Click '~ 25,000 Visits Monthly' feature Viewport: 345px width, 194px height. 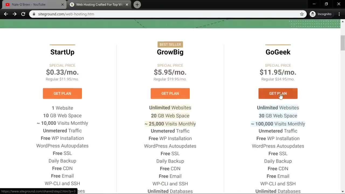pos(170,124)
